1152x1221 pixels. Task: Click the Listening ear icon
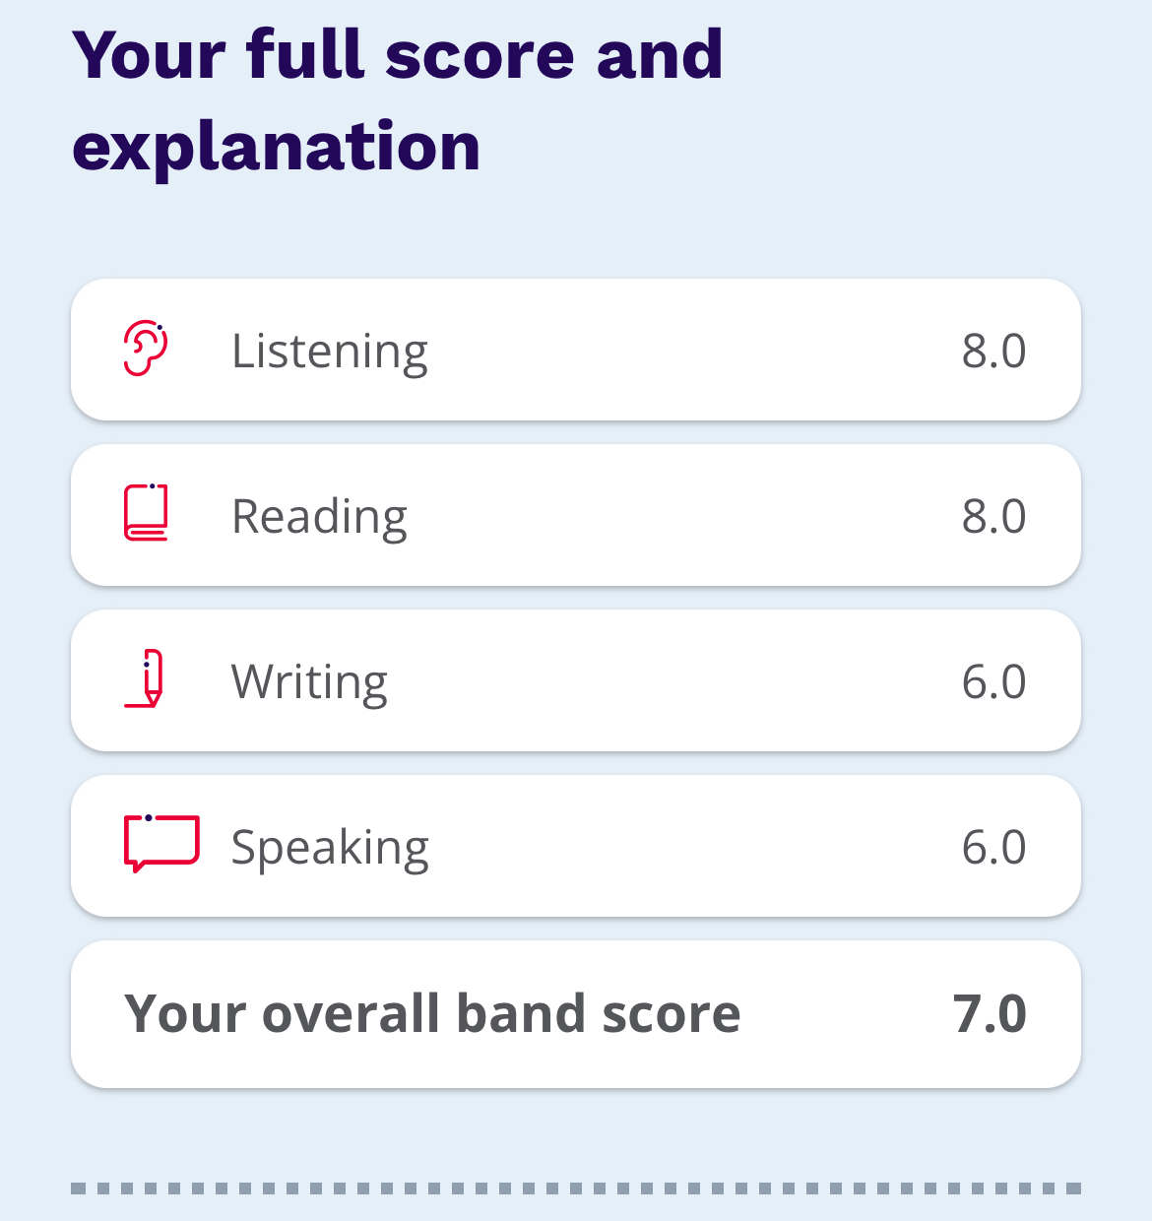pyautogui.click(x=146, y=349)
